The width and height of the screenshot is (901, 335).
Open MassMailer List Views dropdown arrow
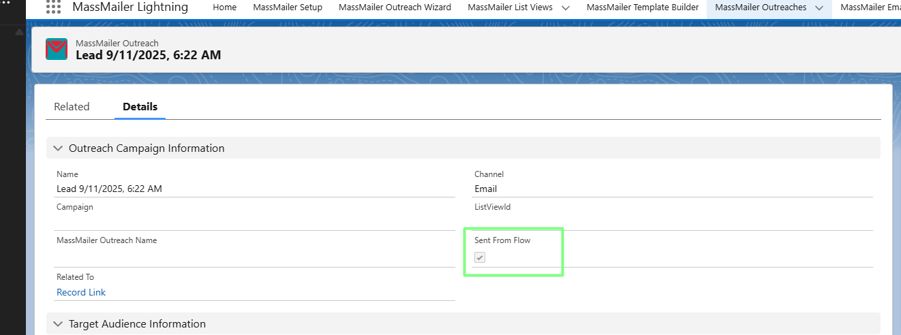(x=566, y=7)
